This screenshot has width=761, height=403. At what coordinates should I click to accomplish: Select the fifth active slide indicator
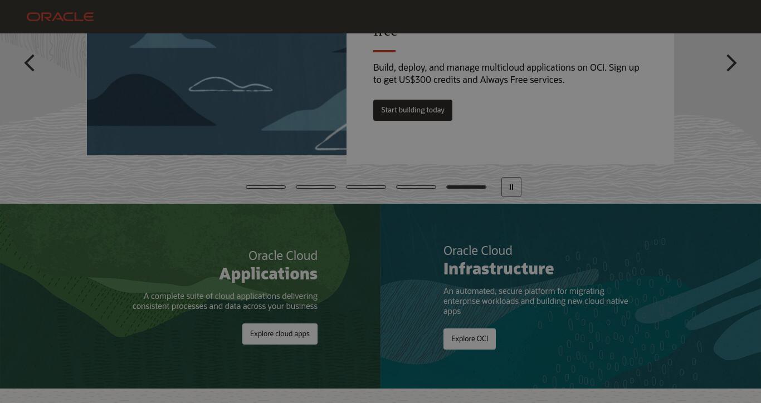coord(466,187)
